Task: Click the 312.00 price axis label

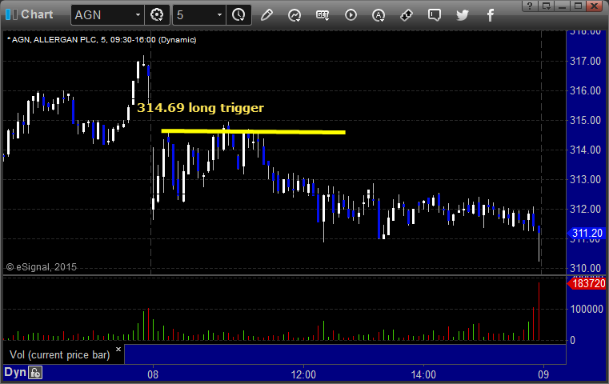Action: click(585, 209)
